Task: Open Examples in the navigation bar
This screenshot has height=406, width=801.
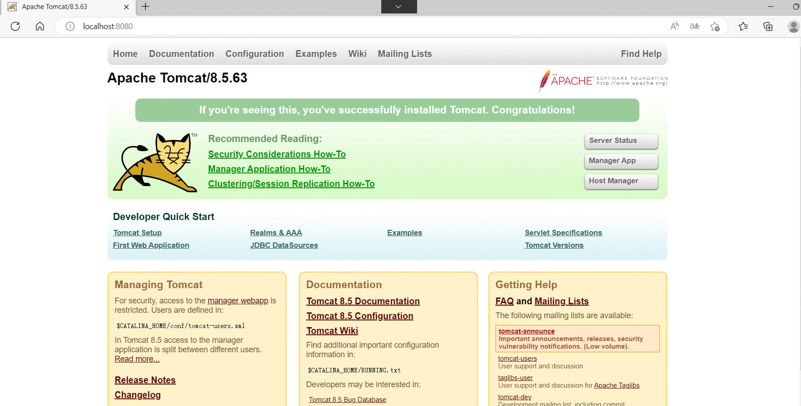Action: (316, 54)
